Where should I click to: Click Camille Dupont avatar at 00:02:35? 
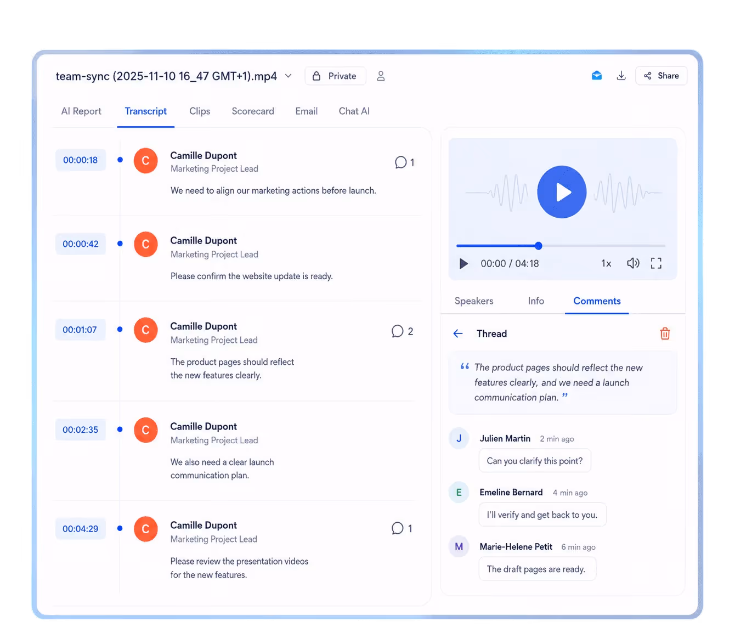(146, 430)
